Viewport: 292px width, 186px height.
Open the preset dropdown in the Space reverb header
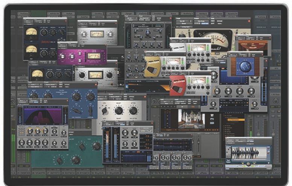(x=180, y=102)
